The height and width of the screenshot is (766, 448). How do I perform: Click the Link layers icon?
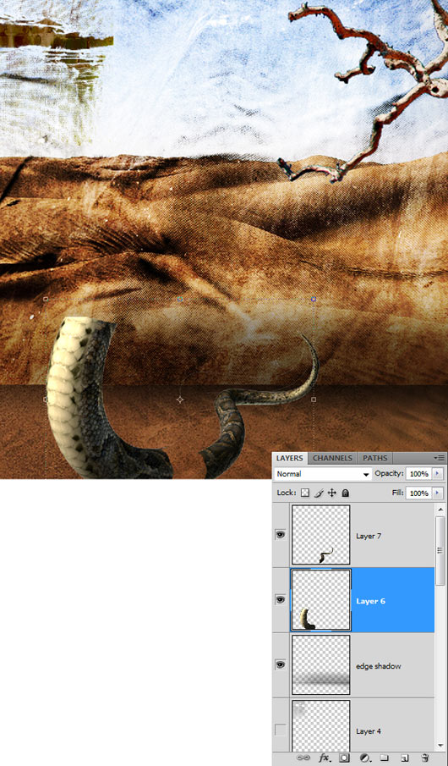[303, 758]
